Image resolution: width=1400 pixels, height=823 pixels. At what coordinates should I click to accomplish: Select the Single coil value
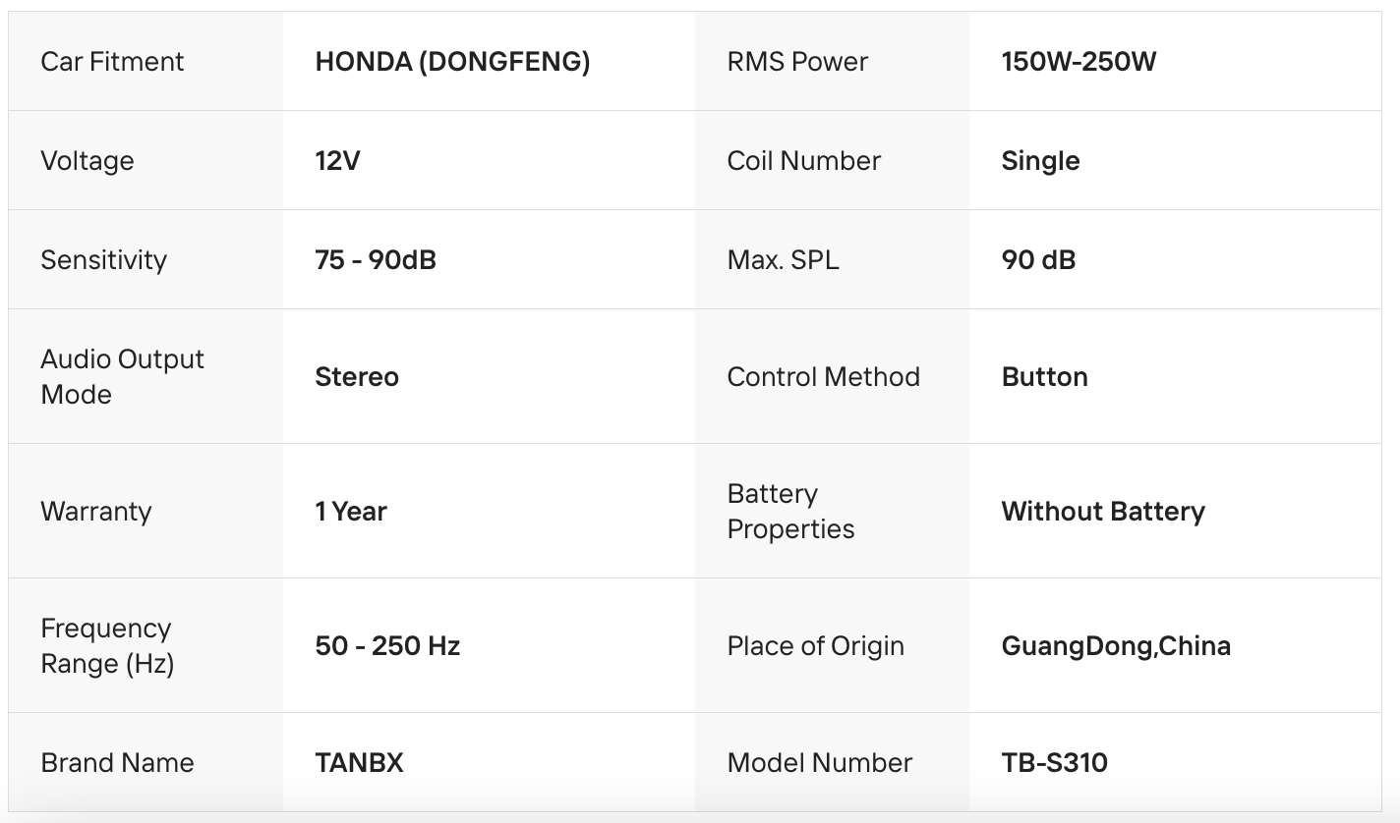[x=1040, y=161]
